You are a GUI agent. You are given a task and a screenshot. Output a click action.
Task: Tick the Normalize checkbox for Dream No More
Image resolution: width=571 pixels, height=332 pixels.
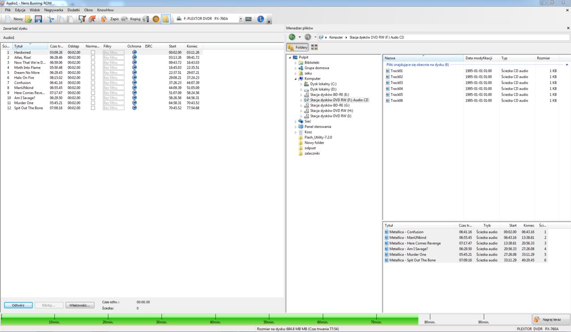[x=93, y=73]
